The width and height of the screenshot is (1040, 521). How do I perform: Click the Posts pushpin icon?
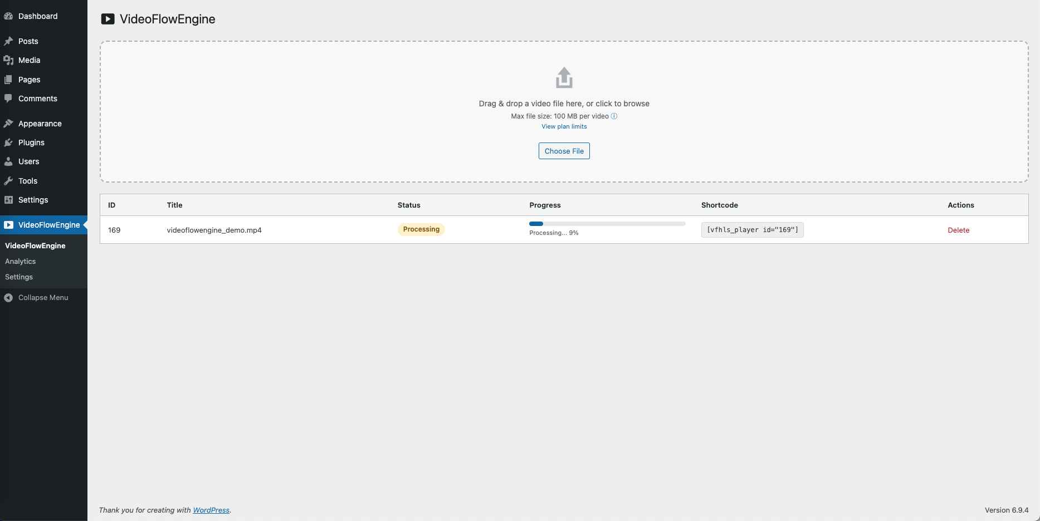click(8, 41)
